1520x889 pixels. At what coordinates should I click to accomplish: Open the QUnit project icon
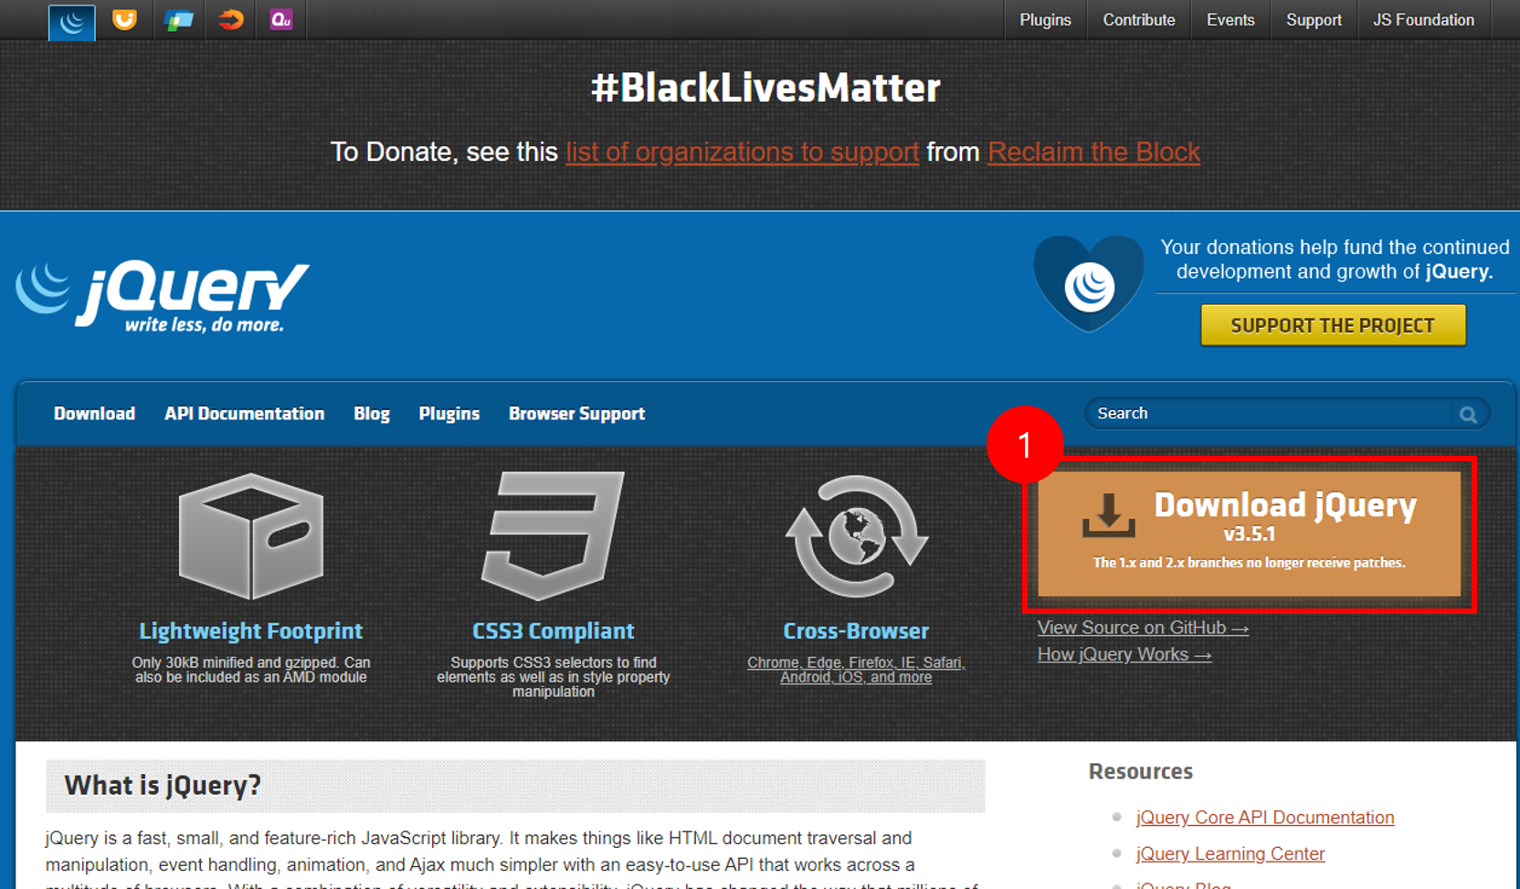point(281,19)
